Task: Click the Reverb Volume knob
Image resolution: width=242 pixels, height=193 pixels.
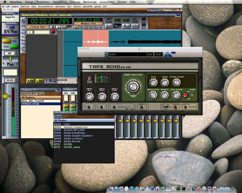Action: [176, 82]
